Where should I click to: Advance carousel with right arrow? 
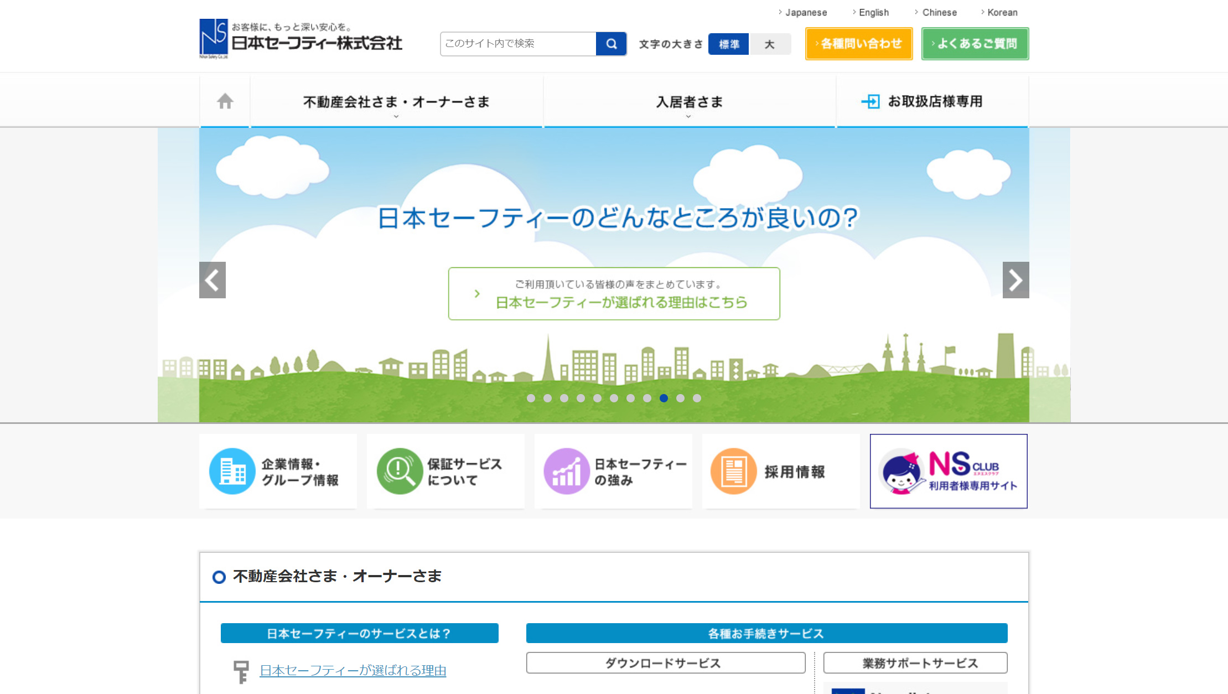pos(1015,280)
